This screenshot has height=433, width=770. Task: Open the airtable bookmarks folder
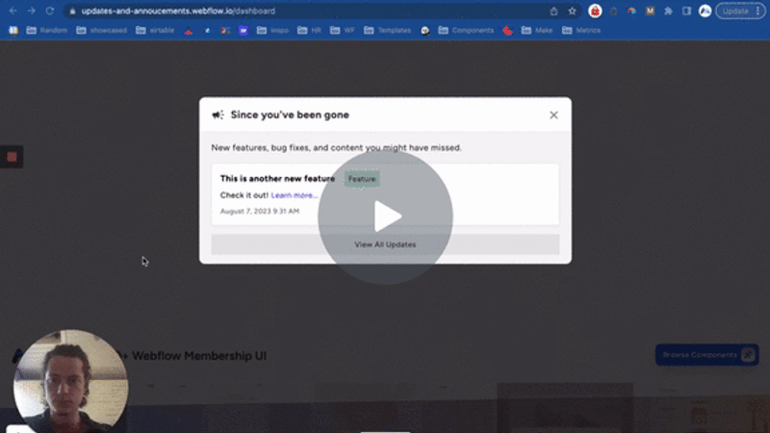[x=155, y=31]
